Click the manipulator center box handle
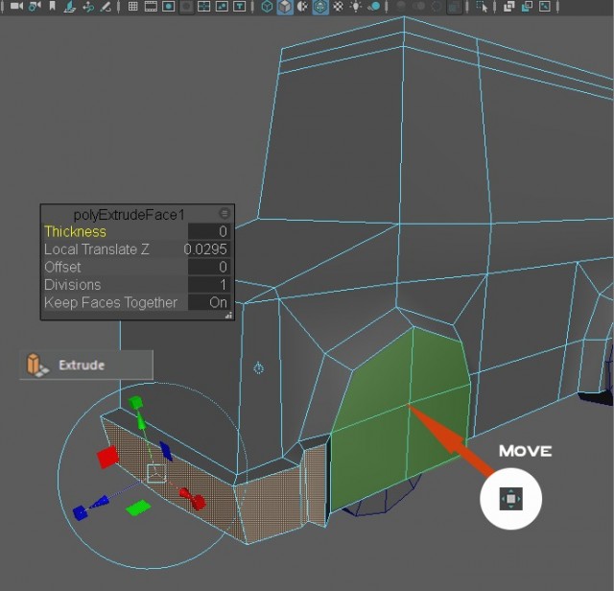This screenshot has width=614, height=591. click(x=156, y=474)
